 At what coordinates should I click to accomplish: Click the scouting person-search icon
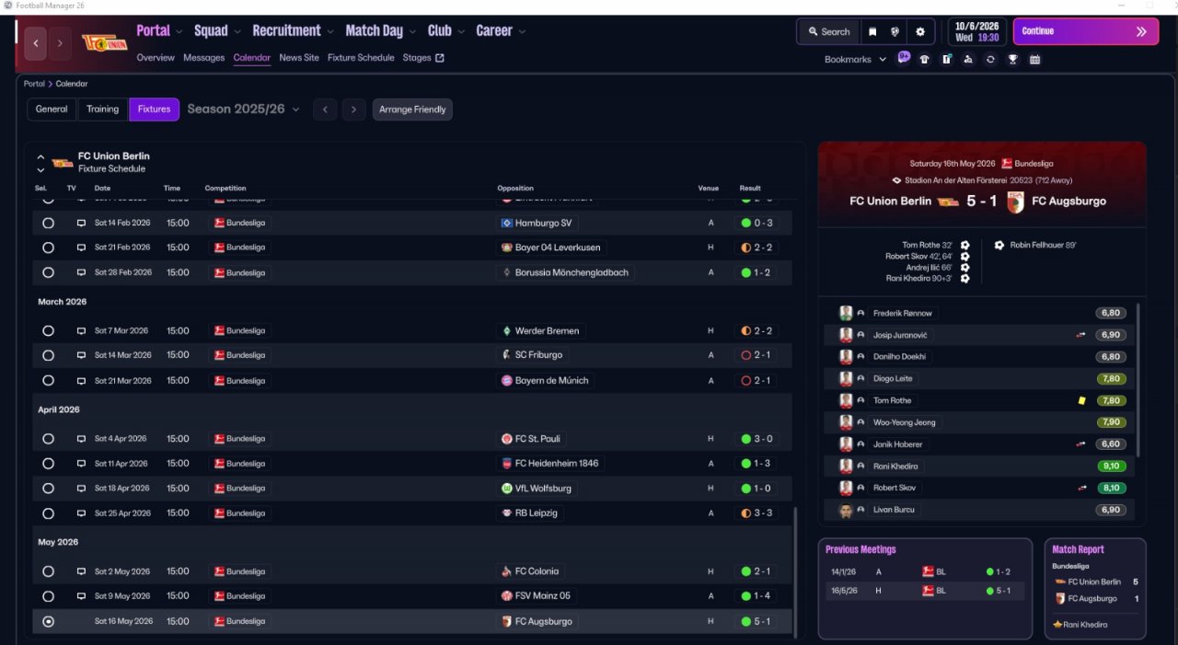tap(968, 60)
